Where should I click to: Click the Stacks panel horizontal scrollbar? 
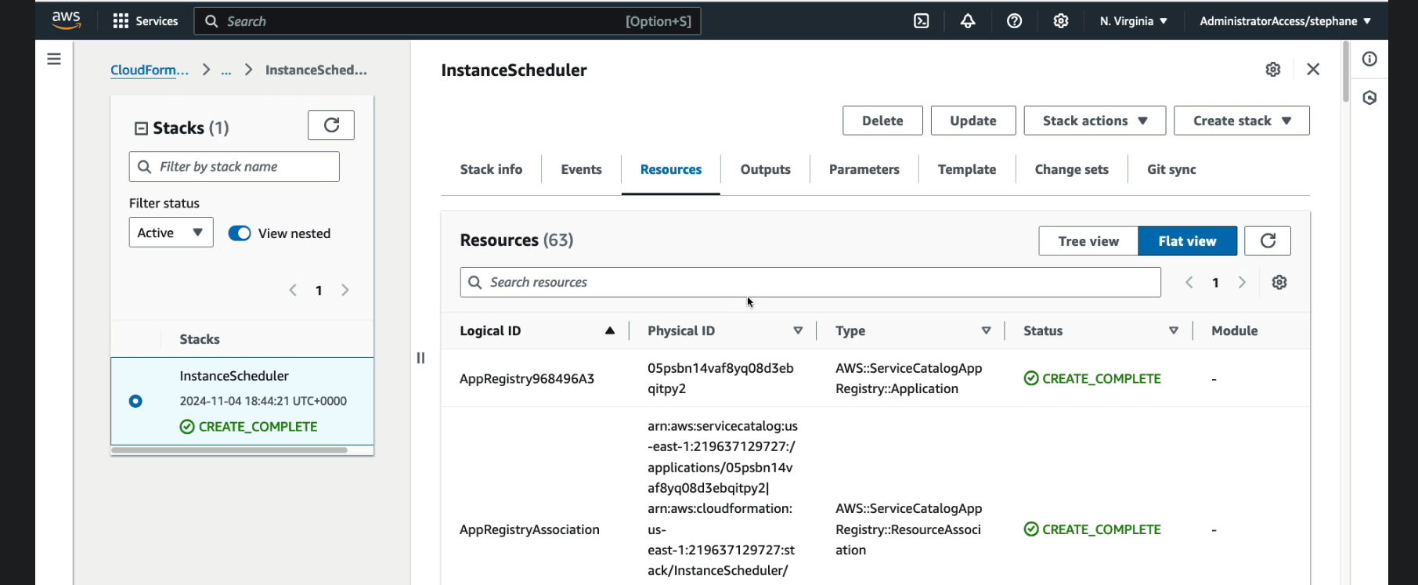(x=229, y=450)
